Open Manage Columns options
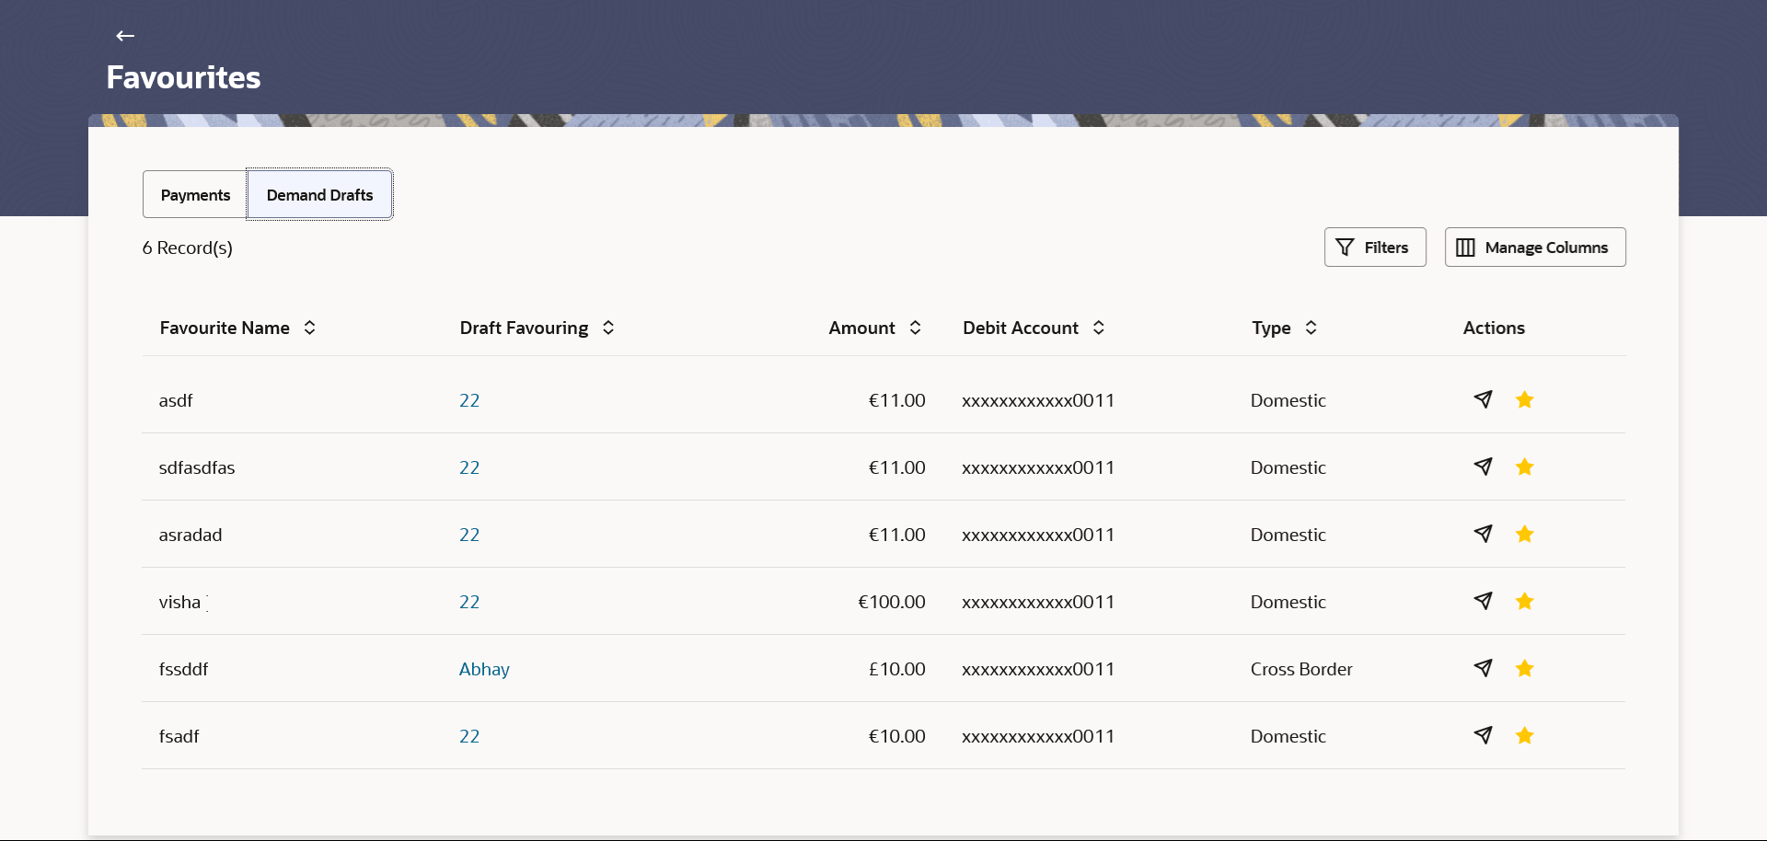Image resolution: width=1767 pixels, height=841 pixels. (x=1534, y=248)
